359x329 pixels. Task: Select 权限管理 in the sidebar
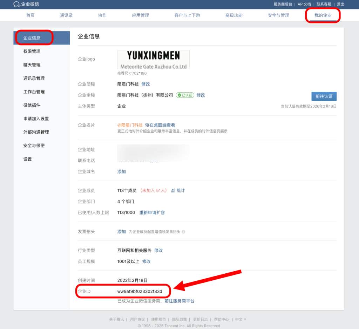(x=32, y=51)
